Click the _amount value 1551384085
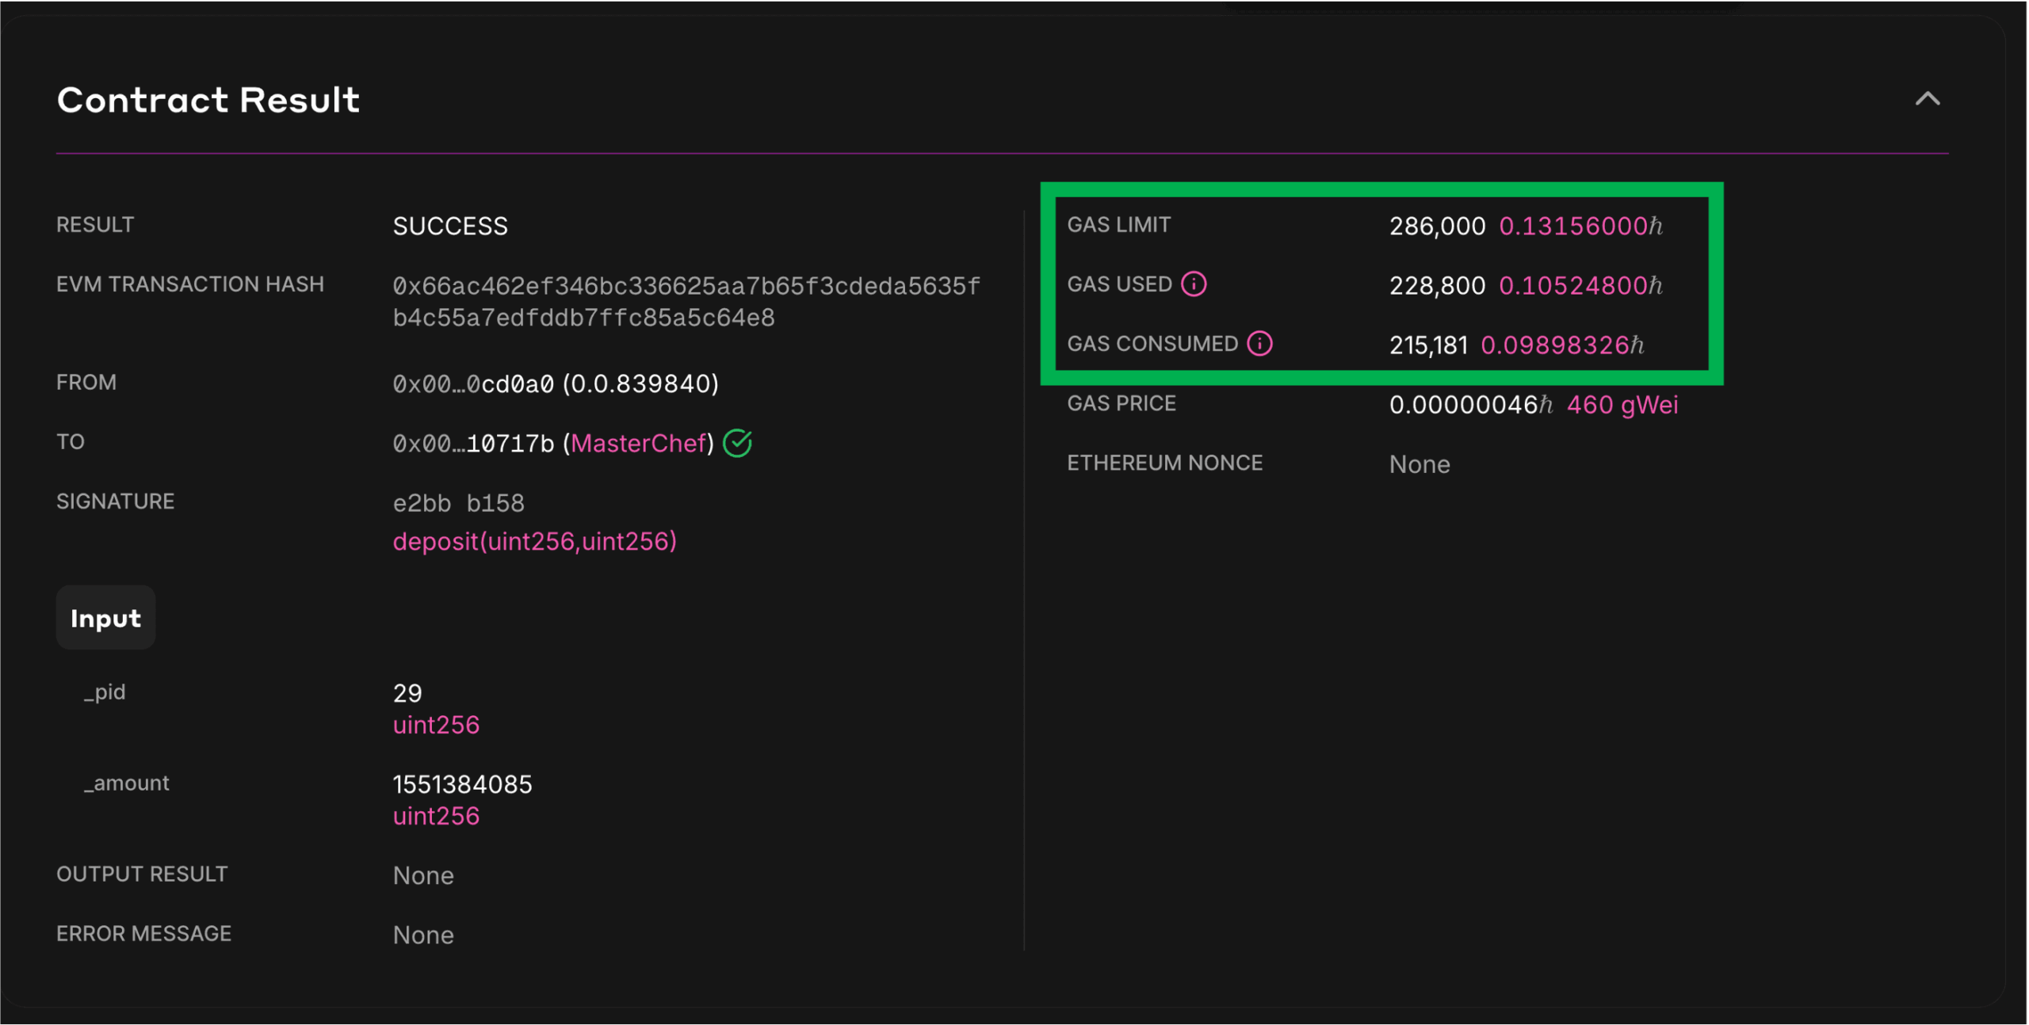The width and height of the screenshot is (2029, 1025). [x=462, y=784]
